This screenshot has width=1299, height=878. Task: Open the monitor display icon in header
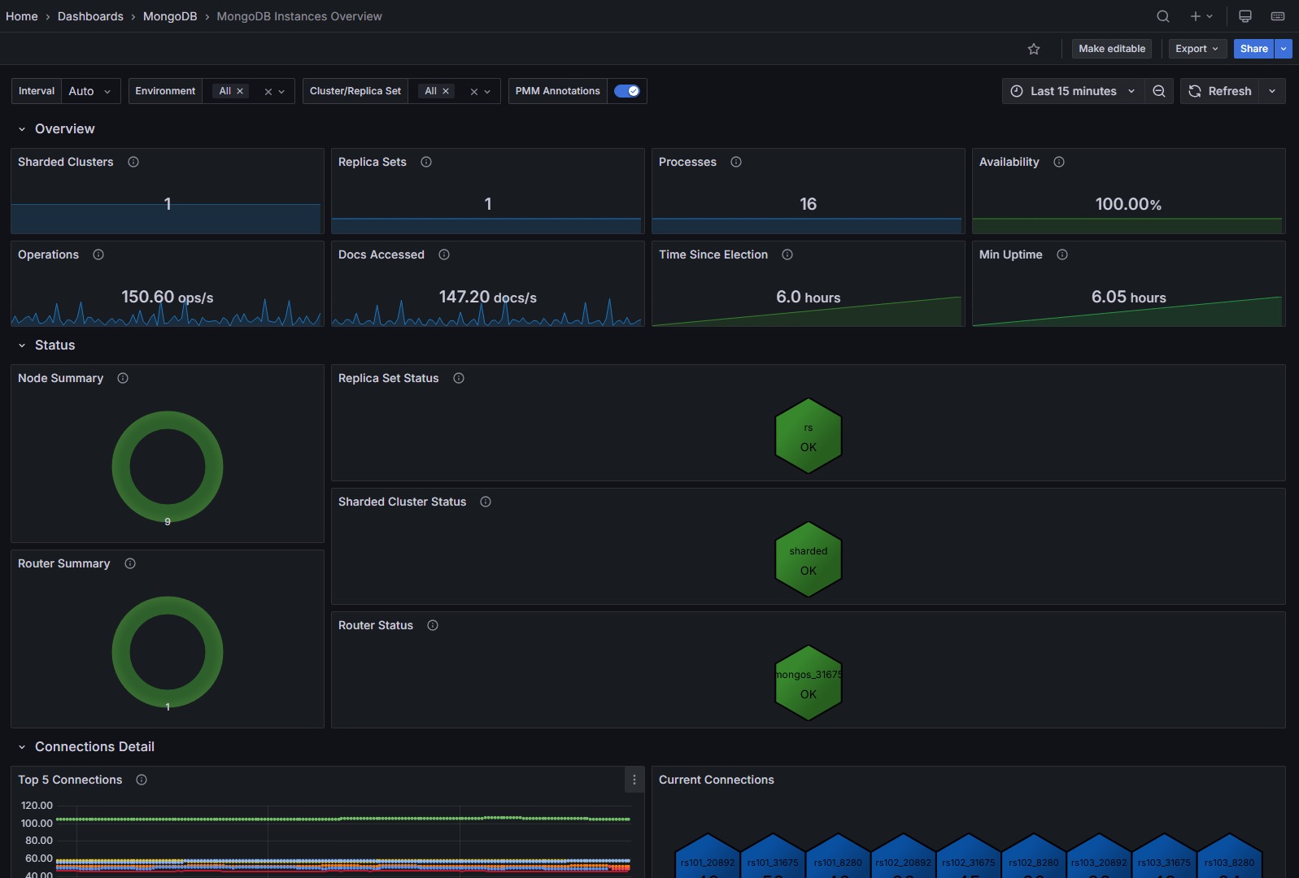coord(1245,16)
